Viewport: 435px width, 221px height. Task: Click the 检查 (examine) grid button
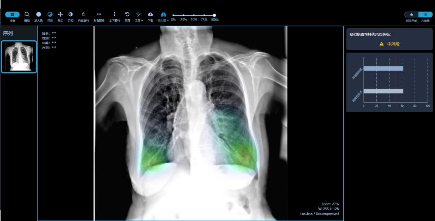coord(12,15)
